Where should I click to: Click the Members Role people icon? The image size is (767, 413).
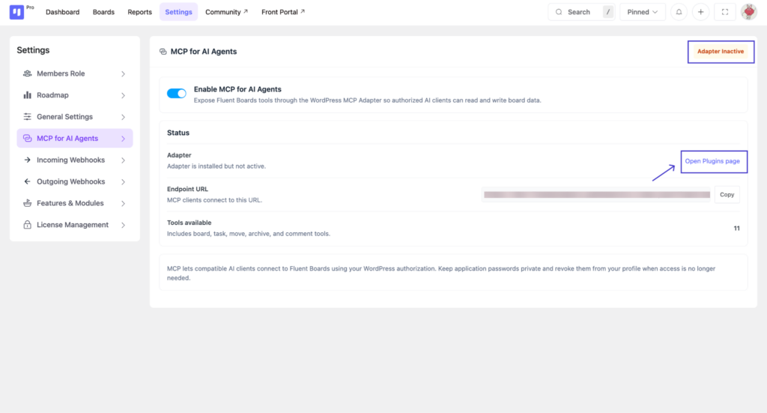[x=28, y=73]
